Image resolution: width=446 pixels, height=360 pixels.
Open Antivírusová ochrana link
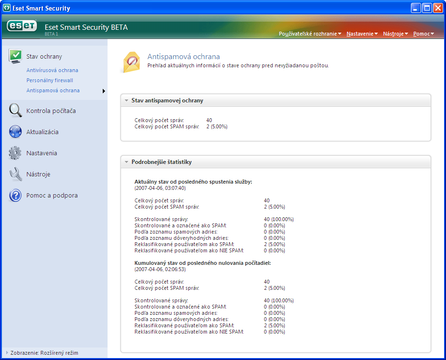(x=52, y=70)
